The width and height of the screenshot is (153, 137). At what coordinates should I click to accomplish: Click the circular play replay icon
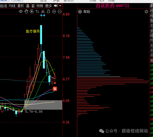click(32, 12)
